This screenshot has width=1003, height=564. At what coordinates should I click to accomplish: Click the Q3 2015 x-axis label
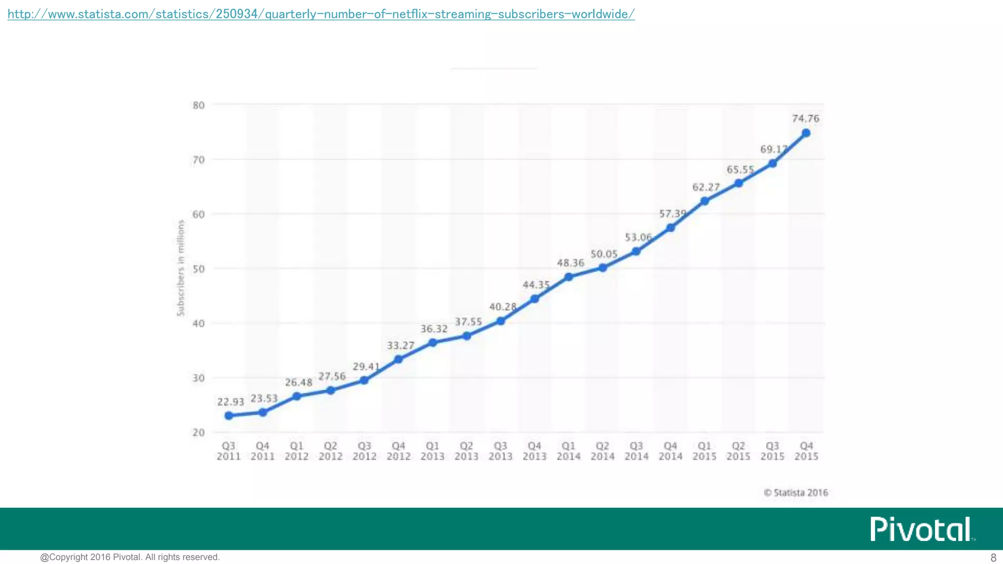[x=772, y=451]
